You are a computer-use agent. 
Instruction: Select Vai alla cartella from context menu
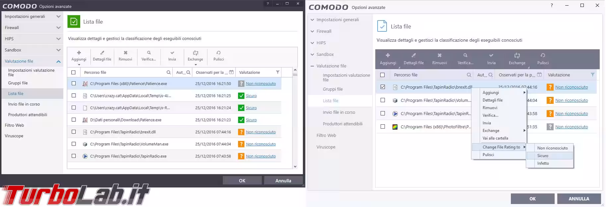pos(495,138)
